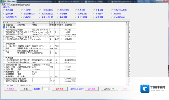The height and width of the screenshot is (100, 169).
Task: Choose the 平面解析几何 radio option
Action: coord(28,14)
